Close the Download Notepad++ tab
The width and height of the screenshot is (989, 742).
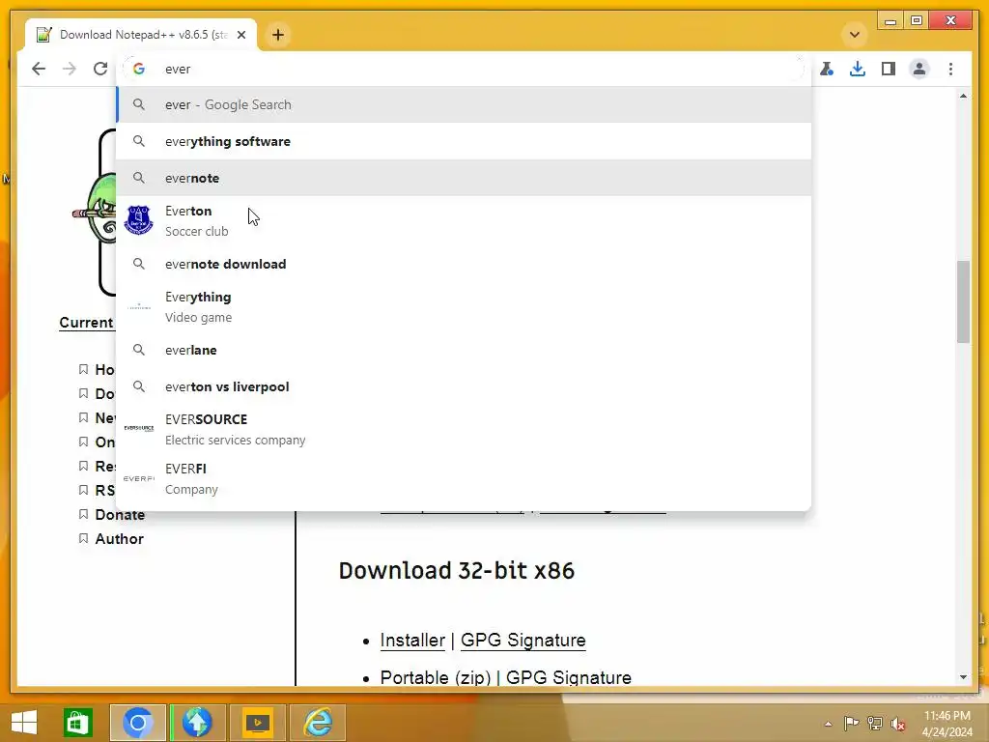pos(240,35)
